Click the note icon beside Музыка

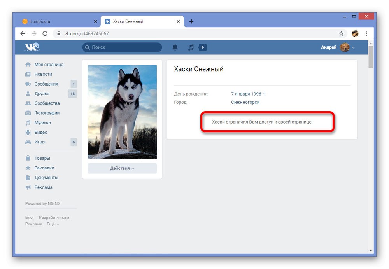point(28,122)
